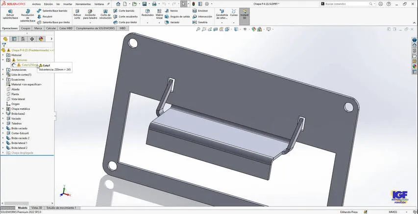Image resolution: width=418 pixels, height=214 pixels.
Task: Choose Ángulo de salida tool
Action: tap(177, 17)
